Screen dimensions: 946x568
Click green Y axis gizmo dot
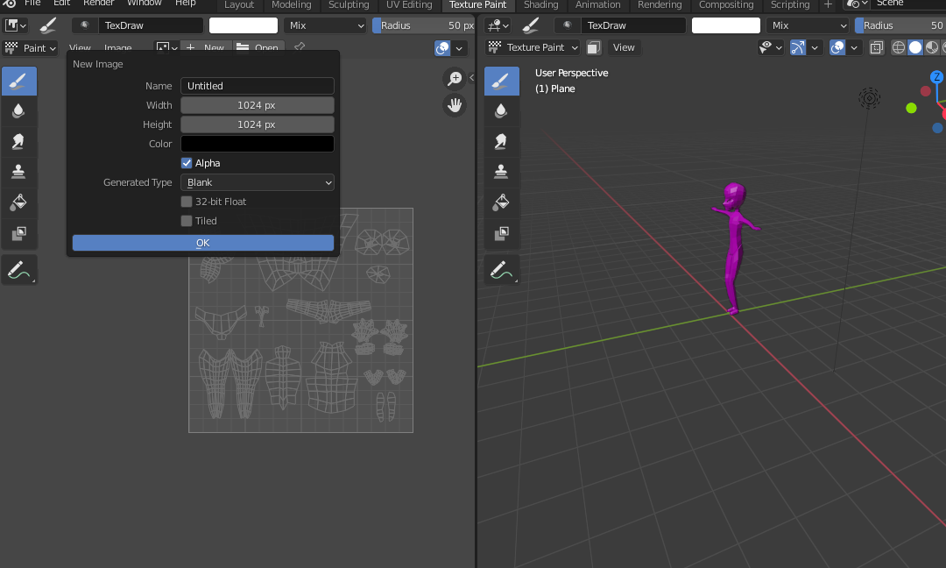pos(911,108)
